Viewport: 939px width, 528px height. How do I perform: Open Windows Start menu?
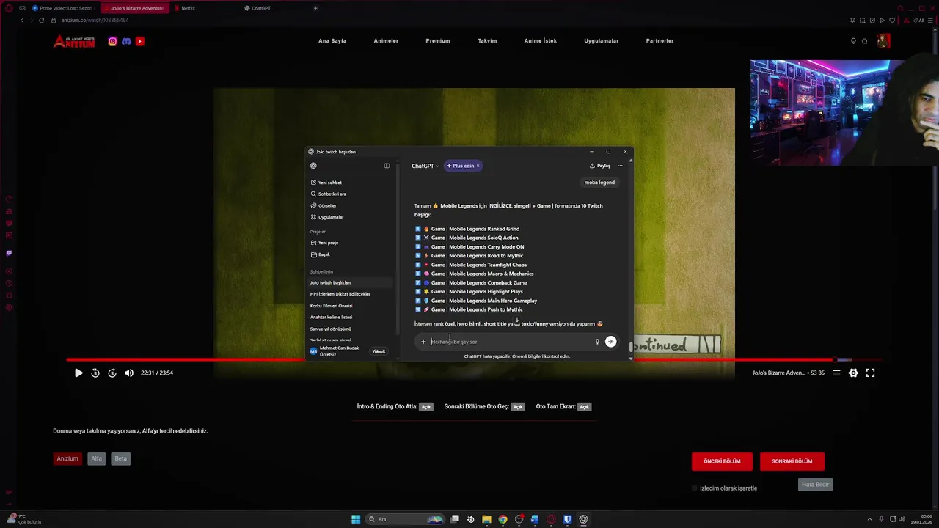(356, 519)
